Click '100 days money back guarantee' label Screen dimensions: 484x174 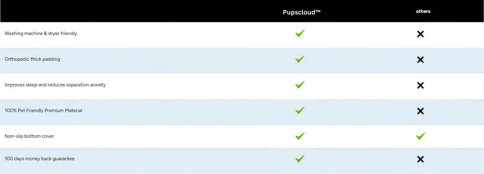(x=40, y=159)
